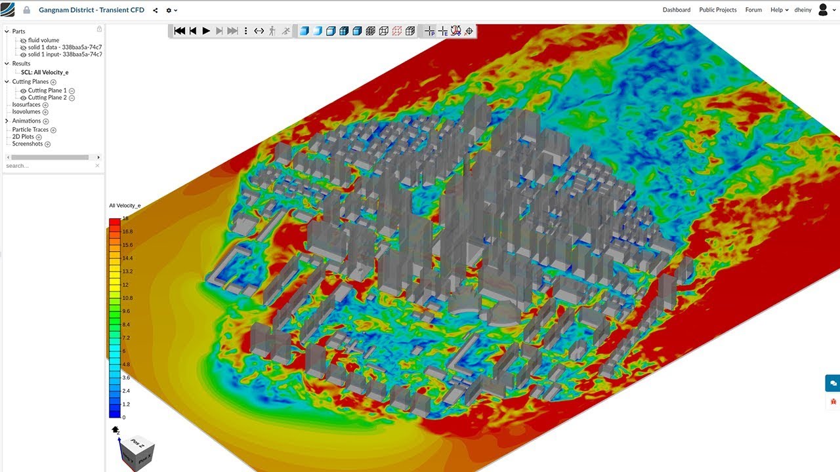Remove Cutting Plane 2 with minus icon
The image size is (840, 472).
(72, 98)
